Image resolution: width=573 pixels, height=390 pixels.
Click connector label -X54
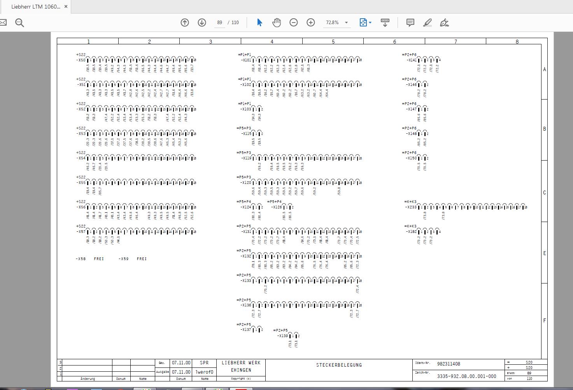tap(81, 158)
